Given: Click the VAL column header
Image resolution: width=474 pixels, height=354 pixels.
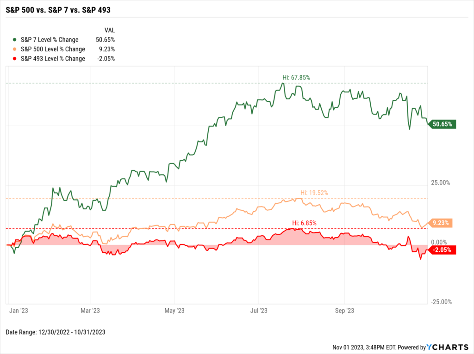Looking at the screenshot, I should pos(110,29).
